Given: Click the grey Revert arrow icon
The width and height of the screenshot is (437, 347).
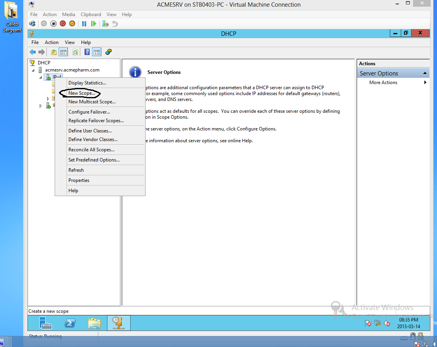Looking at the screenshot, I should click(x=115, y=24).
